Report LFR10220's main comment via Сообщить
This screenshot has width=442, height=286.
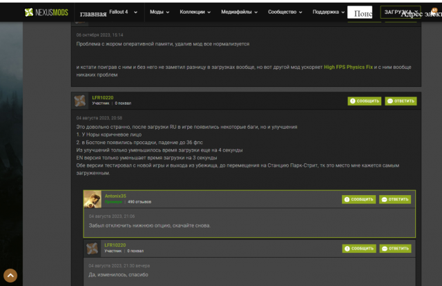[364, 101]
